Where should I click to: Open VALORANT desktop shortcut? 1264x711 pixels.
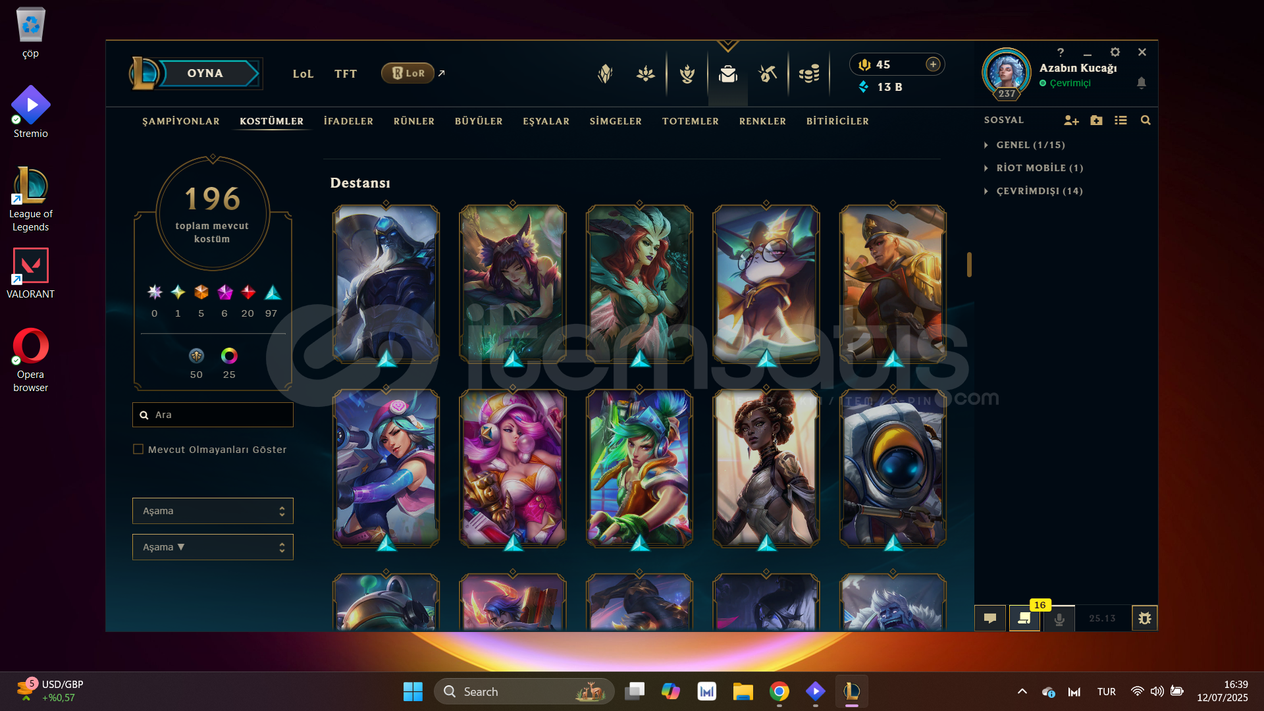pos(30,273)
